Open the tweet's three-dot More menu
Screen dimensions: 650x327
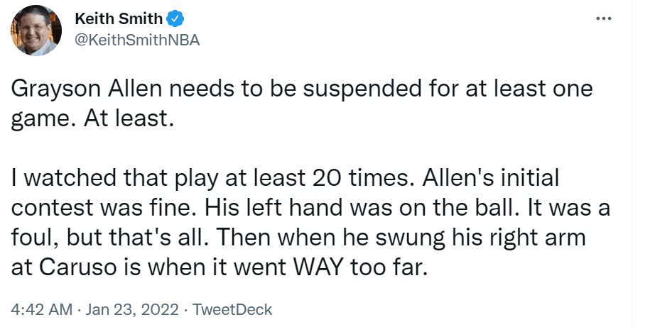(603, 18)
